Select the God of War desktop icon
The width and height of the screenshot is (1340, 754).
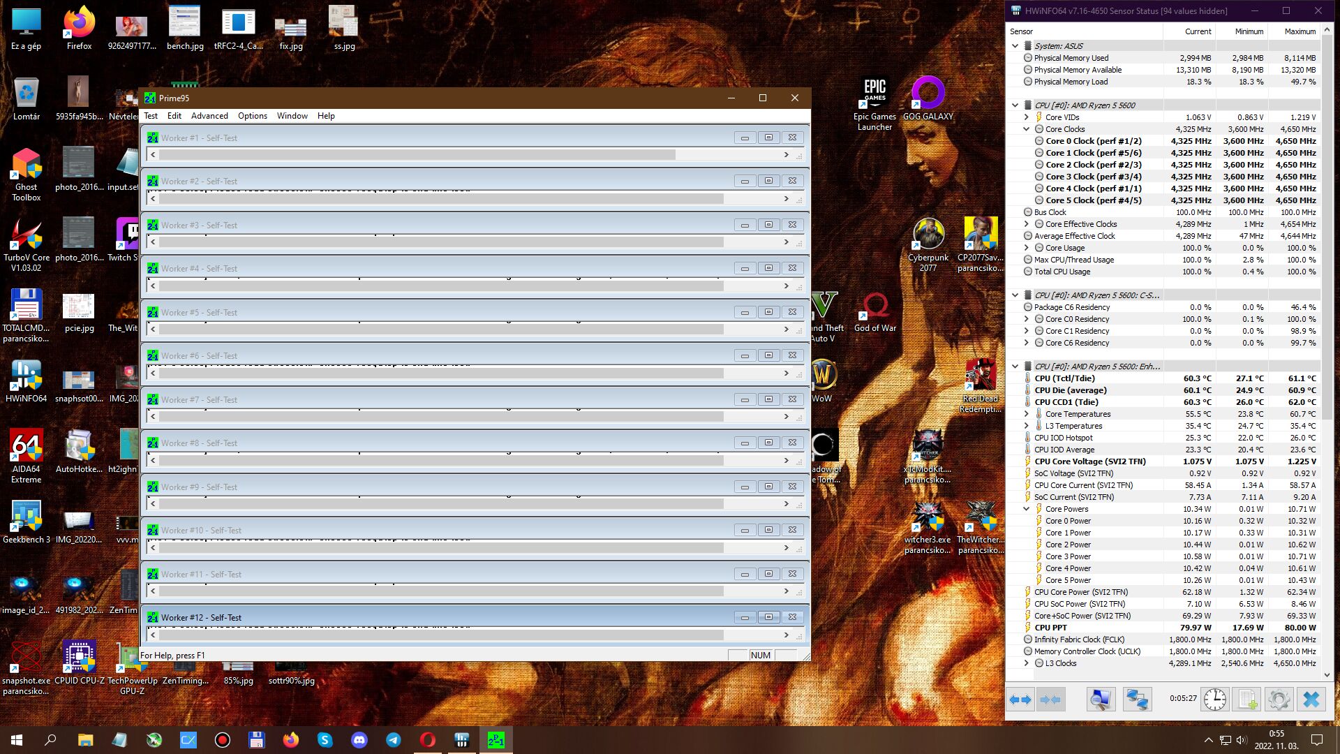tap(875, 312)
